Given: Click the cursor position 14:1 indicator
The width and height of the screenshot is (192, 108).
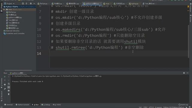Looking at the screenshot, I should tap(140, 107).
